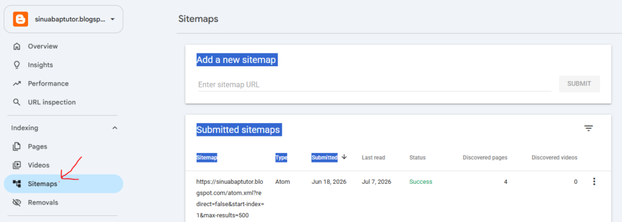Screen dimensions: 622x222
Task: Click the Removals crossed-eye icon
Action: tap(16, 203)
